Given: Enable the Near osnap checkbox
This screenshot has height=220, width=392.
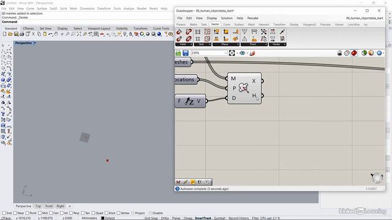Looking at the screenshot, I should coord(15,213).
